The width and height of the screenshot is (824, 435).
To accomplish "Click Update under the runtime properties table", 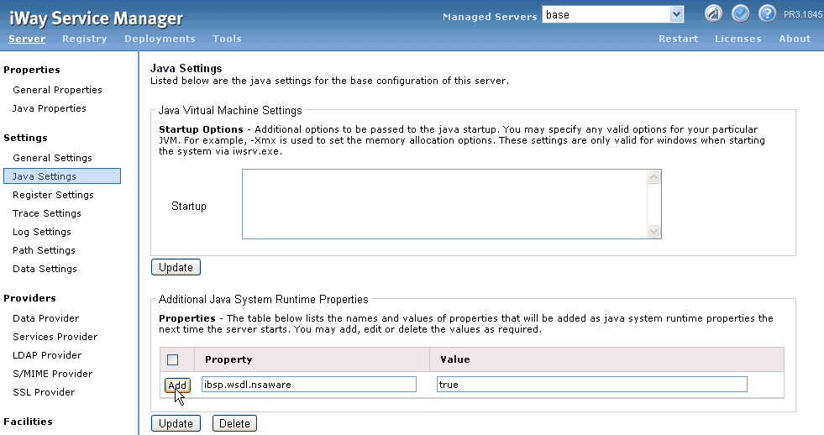I will (x=176, y=423).
